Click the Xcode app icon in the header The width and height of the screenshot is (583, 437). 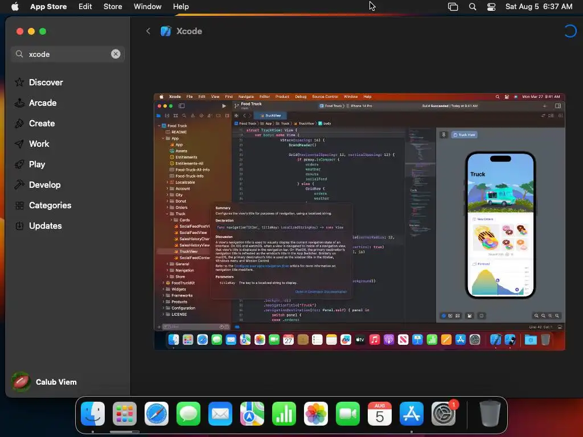tap(166, 31)
